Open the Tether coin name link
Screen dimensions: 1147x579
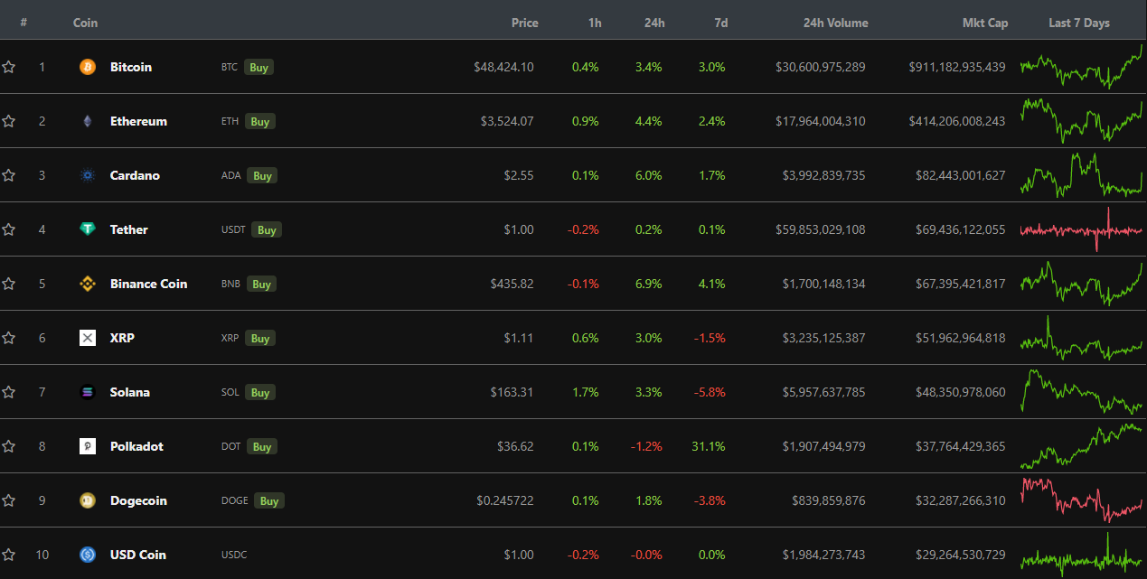(x=128, y=229)
